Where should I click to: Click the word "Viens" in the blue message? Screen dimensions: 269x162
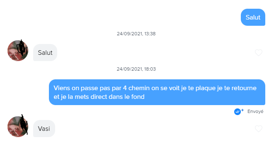pyautogui.click(x=62, y=88)
